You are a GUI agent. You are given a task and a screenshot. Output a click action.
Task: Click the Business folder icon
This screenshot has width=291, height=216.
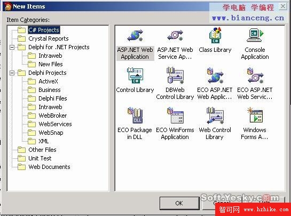(32, 90)
